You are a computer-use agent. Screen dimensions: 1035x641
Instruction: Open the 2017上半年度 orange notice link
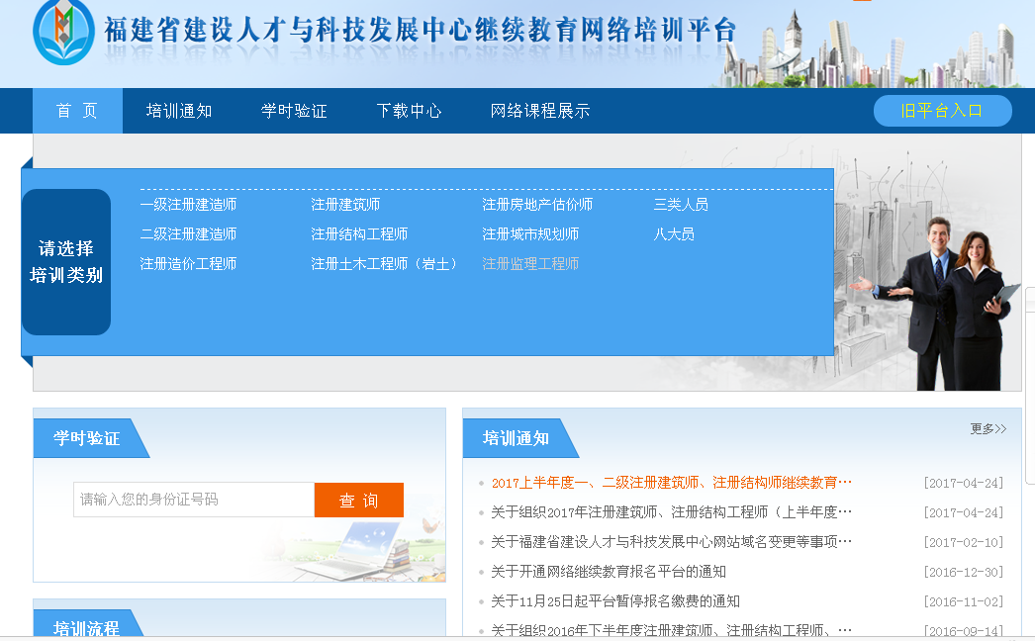coord(671,483)
